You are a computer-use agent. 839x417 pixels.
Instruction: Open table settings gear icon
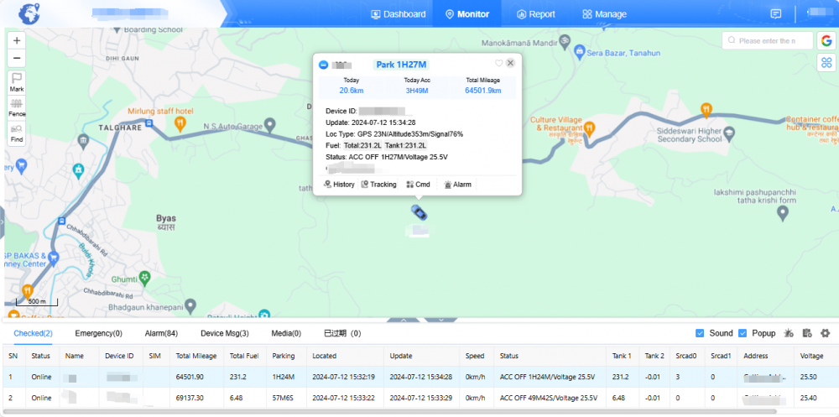point(825,333)
